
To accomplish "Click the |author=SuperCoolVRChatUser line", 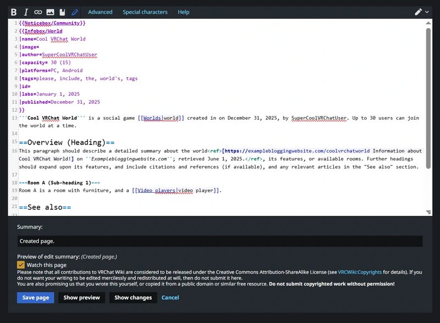I will [58, 54].
